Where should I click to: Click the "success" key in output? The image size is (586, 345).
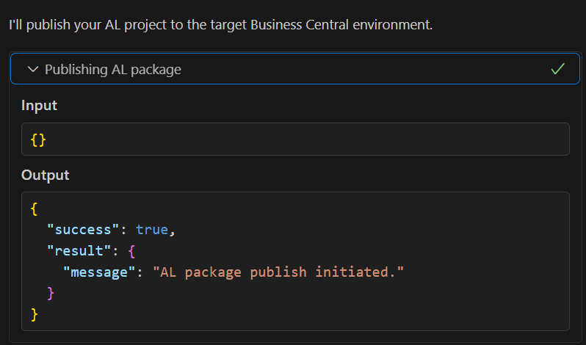click(79, 230)
